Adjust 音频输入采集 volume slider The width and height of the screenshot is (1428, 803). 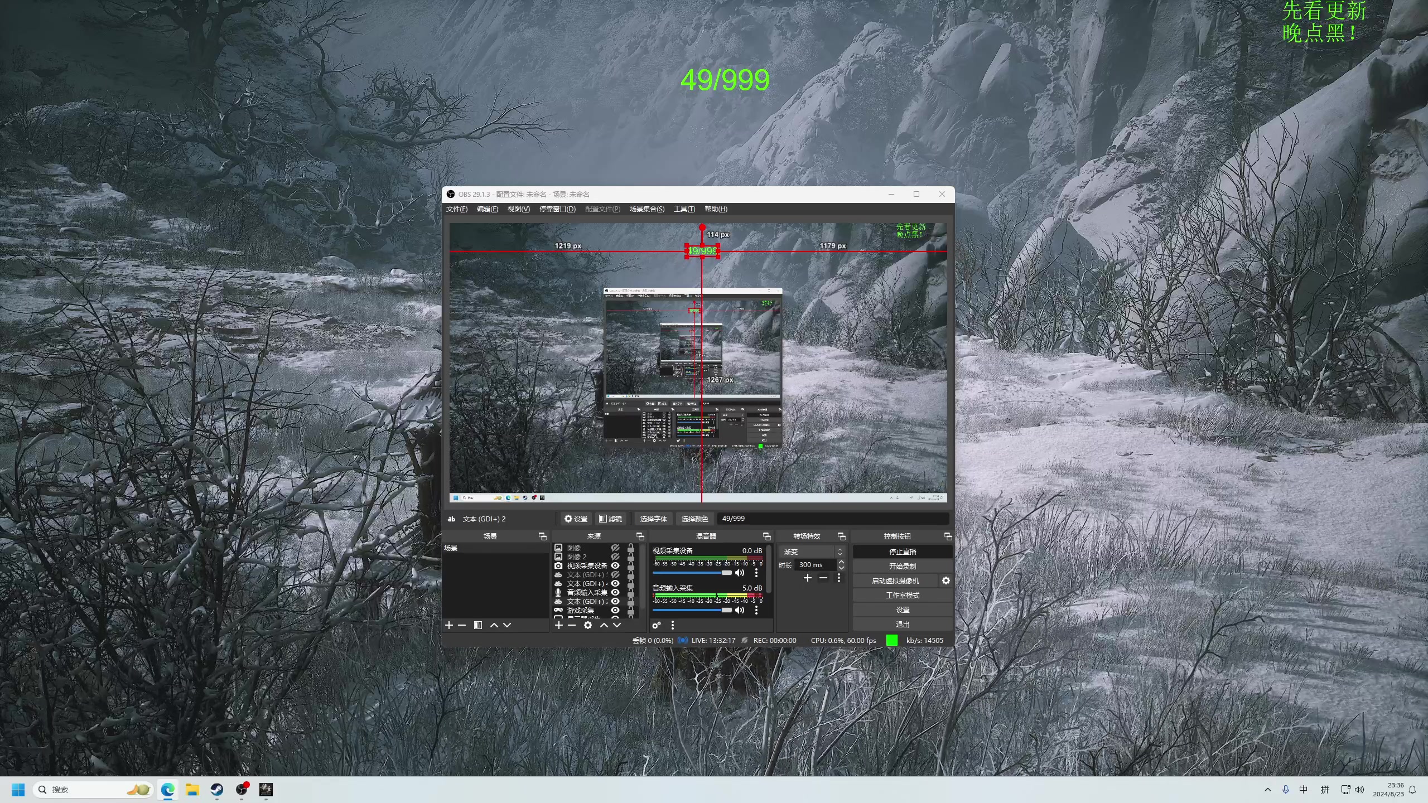(692, 610)
